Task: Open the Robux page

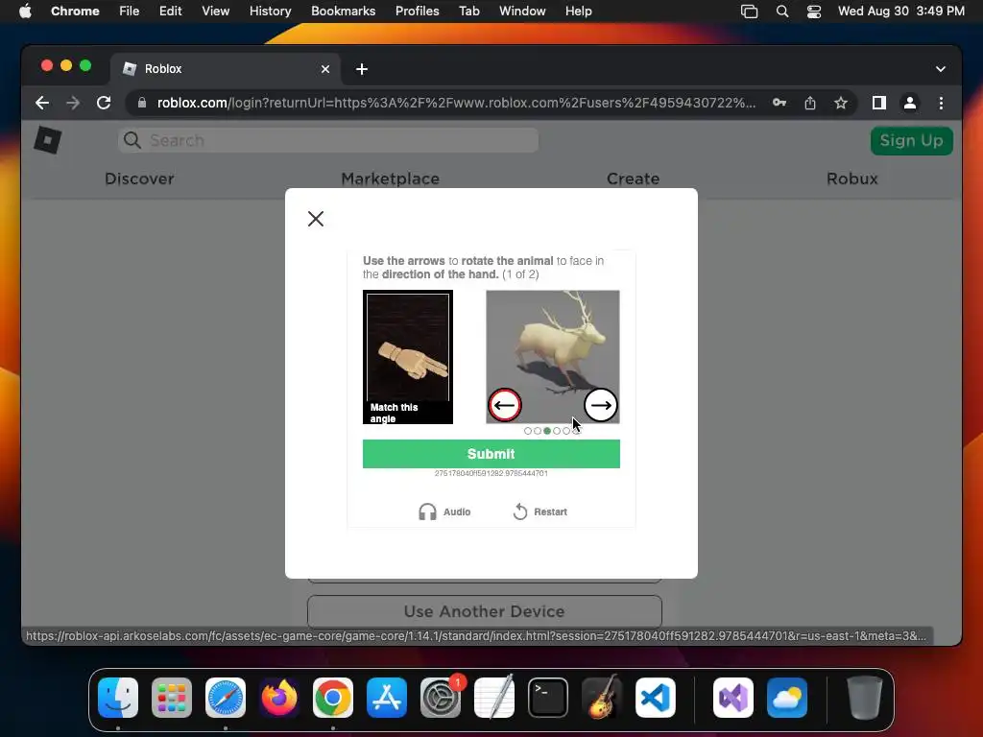Action: point(852,178)
